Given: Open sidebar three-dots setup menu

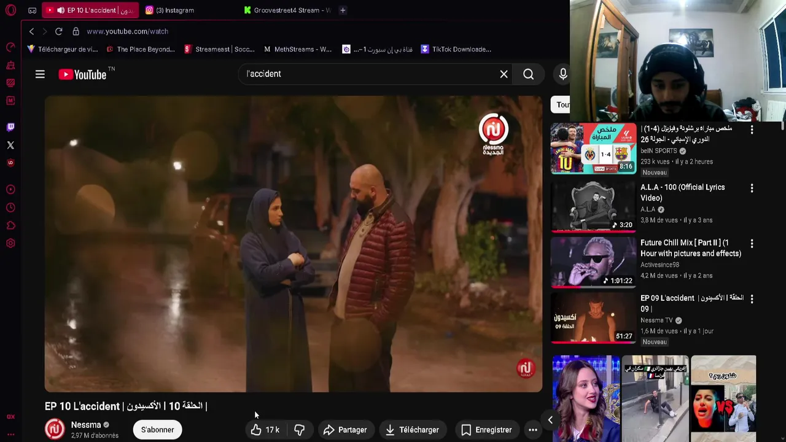Looking at the screenshot, I should point(10,435).
